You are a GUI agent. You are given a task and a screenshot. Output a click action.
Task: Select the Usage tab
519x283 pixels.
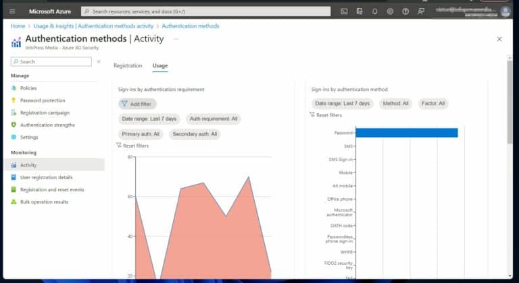click(160, 66)
